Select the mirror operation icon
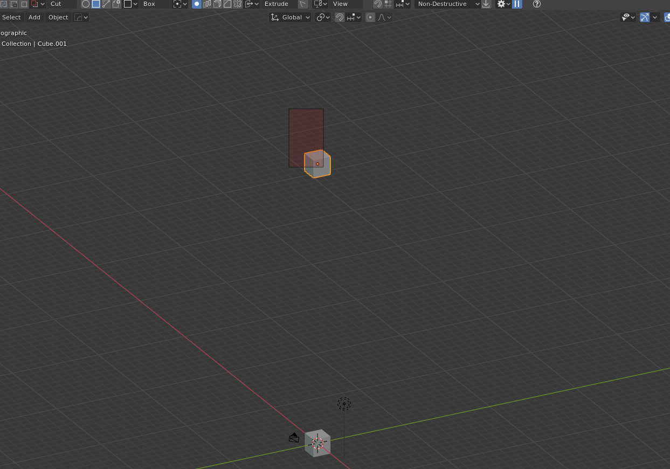Viewport: 670px width, 469px height. coord(238,4)
